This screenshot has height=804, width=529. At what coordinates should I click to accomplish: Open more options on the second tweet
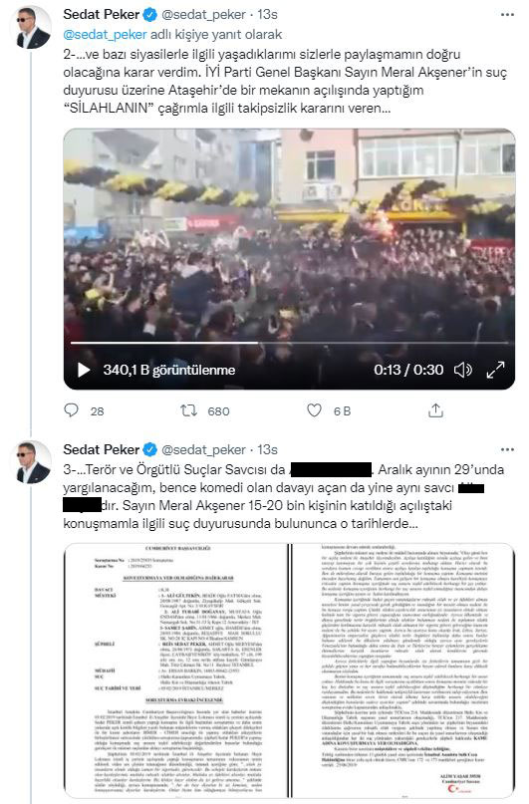click(507, 449)
